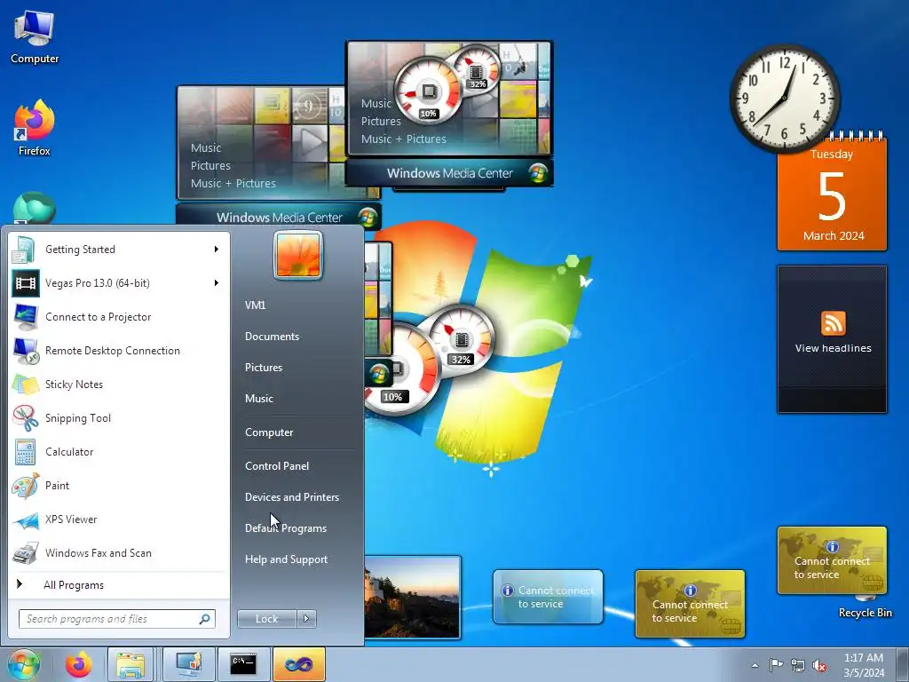
Task: Open Pictures from Start menu
Action: click(264, 367)
